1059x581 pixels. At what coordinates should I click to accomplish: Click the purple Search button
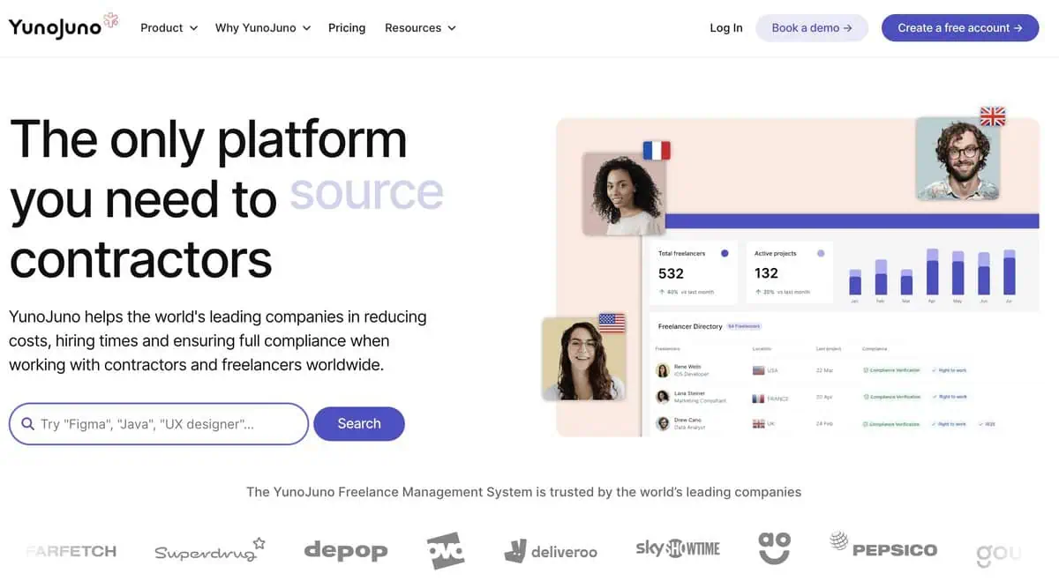(359, 424)
